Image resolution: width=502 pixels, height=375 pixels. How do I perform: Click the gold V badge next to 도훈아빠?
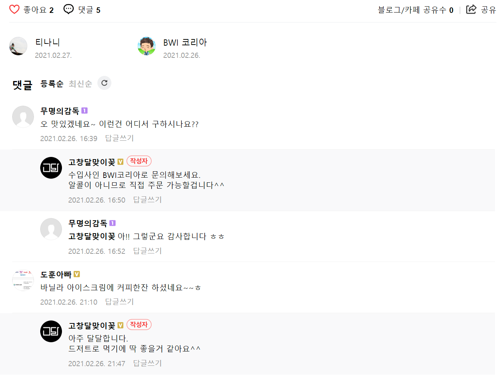(77, 274)
